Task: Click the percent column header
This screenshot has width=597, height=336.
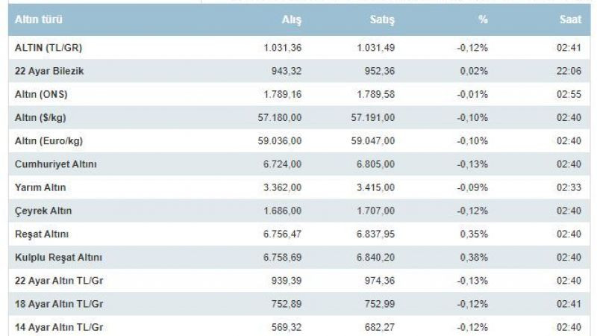Action: [483, 19]
